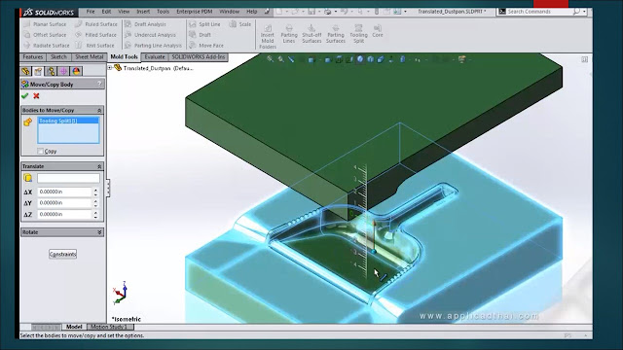
Task: Click Planar Surface tool
Action: click(46, 24)
